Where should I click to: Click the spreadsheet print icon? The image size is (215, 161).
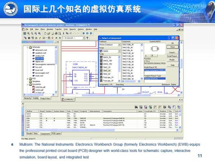[165, 107]
